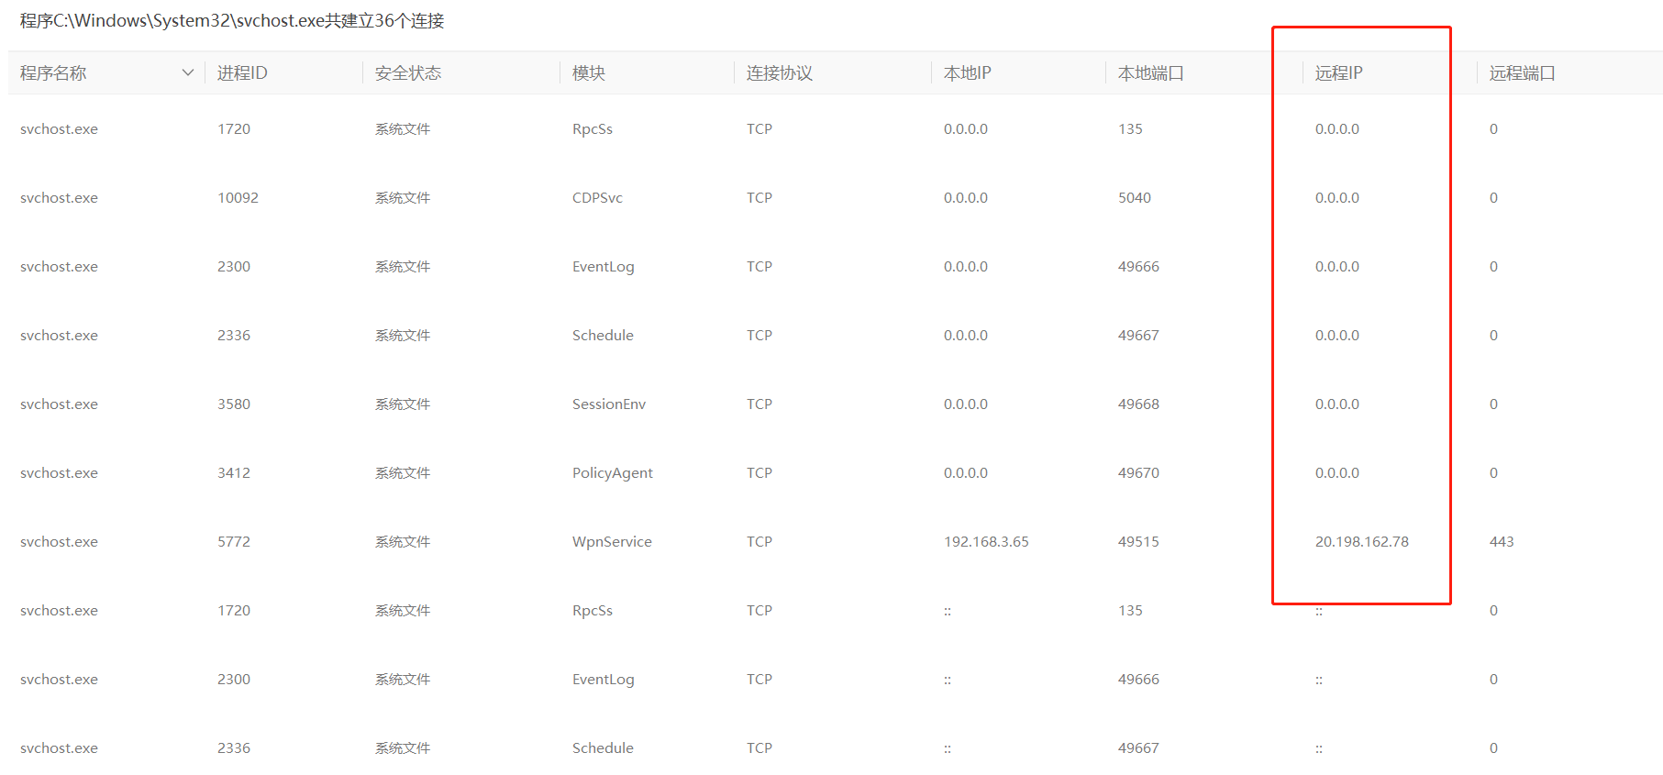Viewport: 1663px width, 775px height.
Task: Click the 远程端口 column header
Action: coord(1523,73)
